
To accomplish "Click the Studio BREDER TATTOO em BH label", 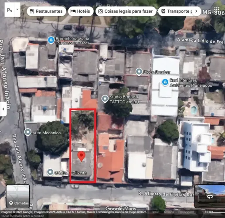I will [x=124, y=99].
